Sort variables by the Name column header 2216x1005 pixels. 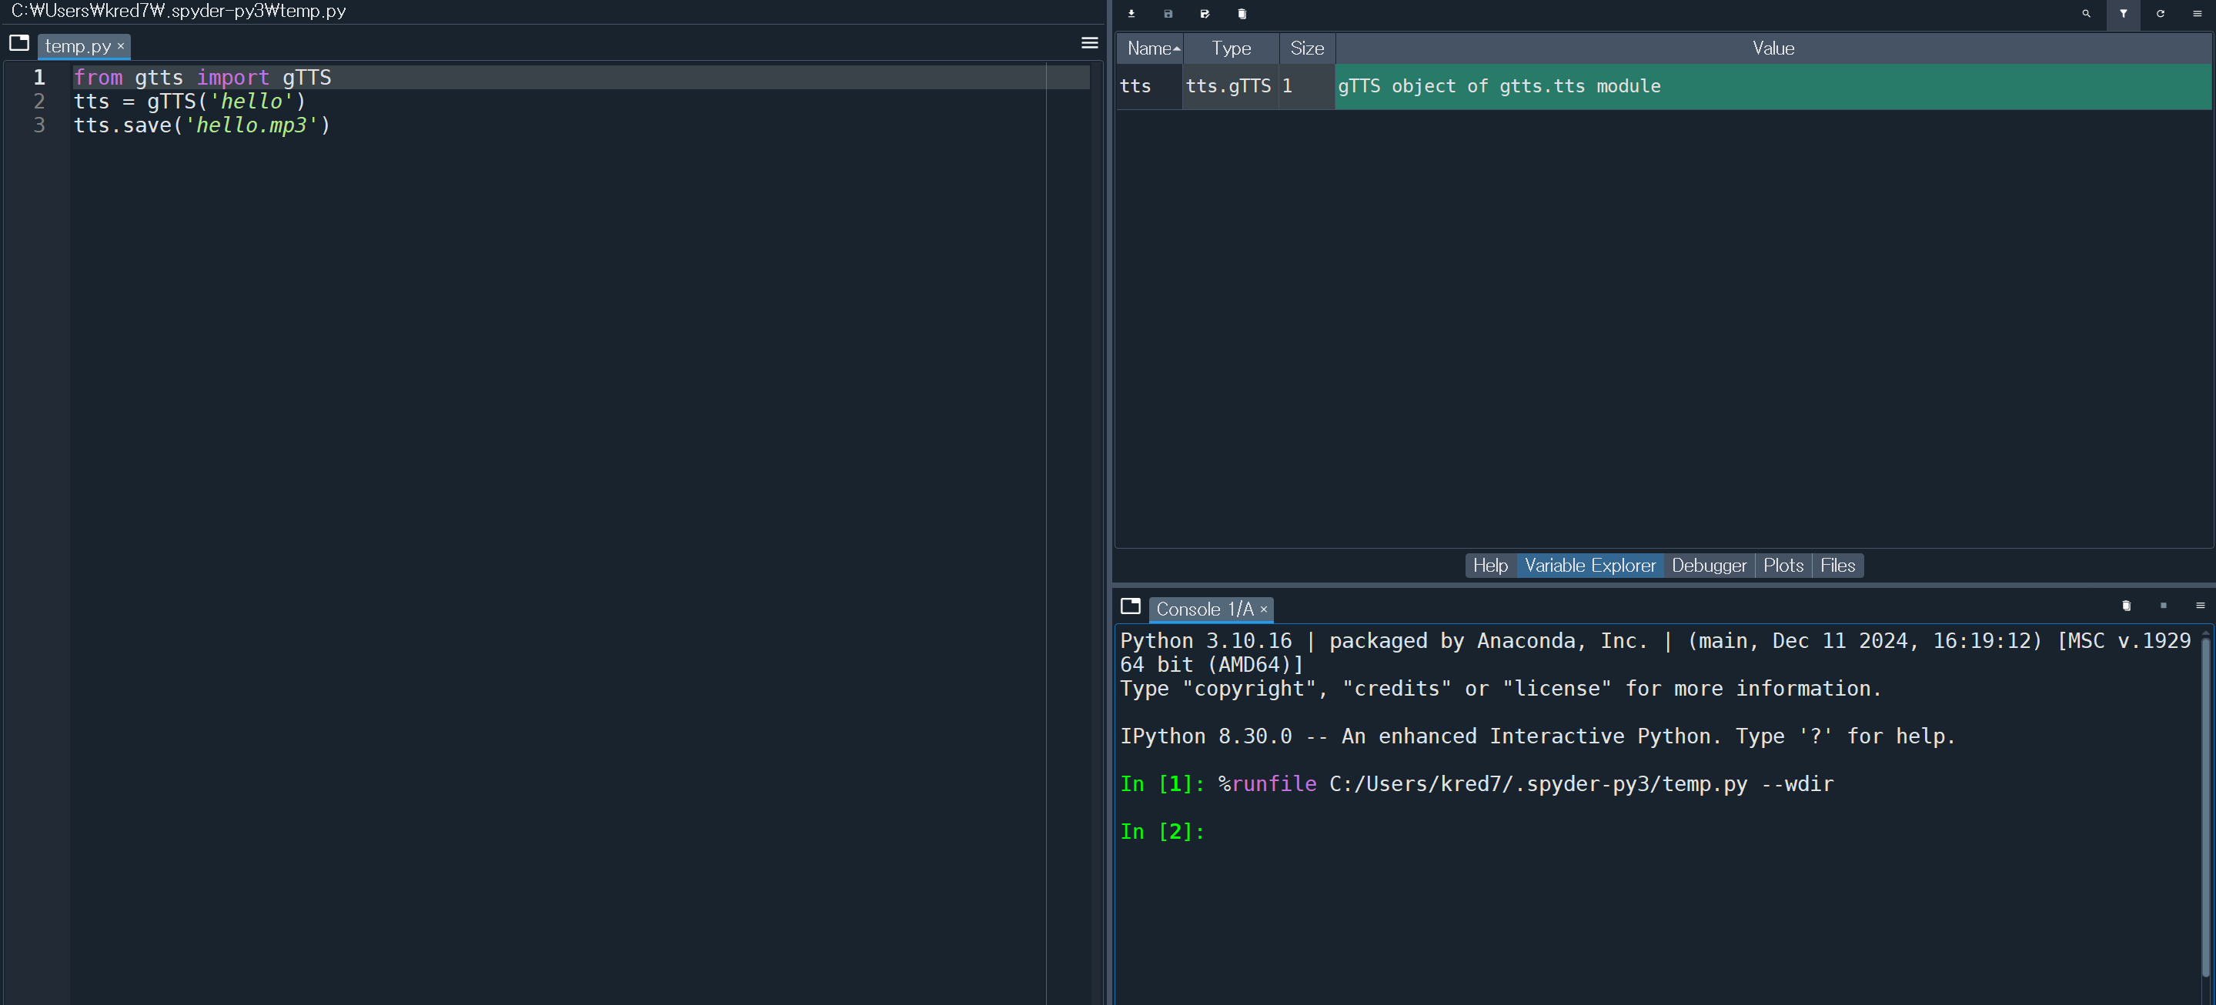(1149, 49)
